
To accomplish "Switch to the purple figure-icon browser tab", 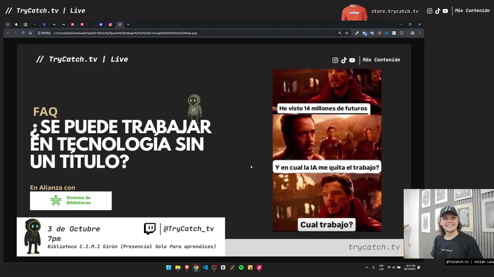I will (44, 24).
